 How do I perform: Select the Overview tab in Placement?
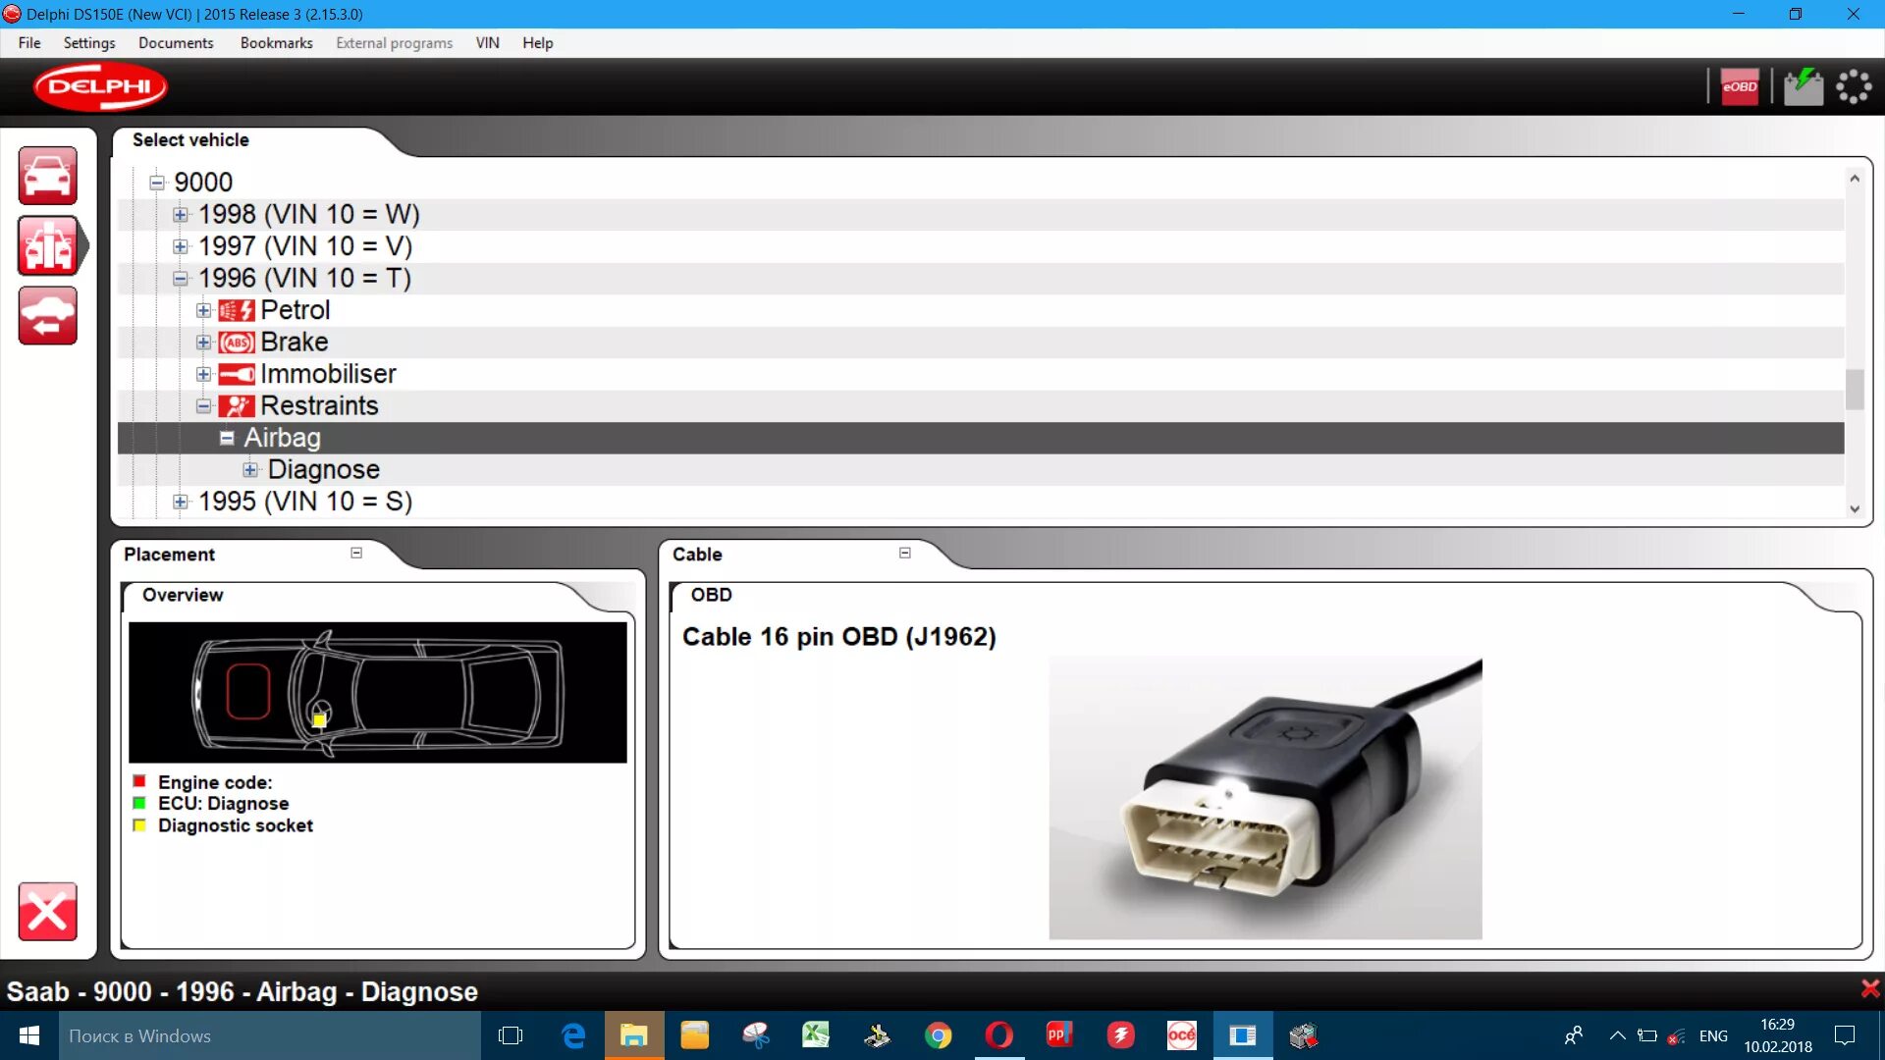click(183, 595)
